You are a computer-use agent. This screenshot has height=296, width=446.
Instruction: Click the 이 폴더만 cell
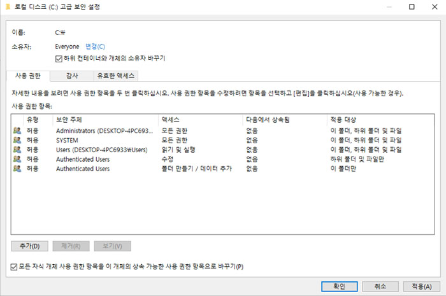tap(343, 169)
